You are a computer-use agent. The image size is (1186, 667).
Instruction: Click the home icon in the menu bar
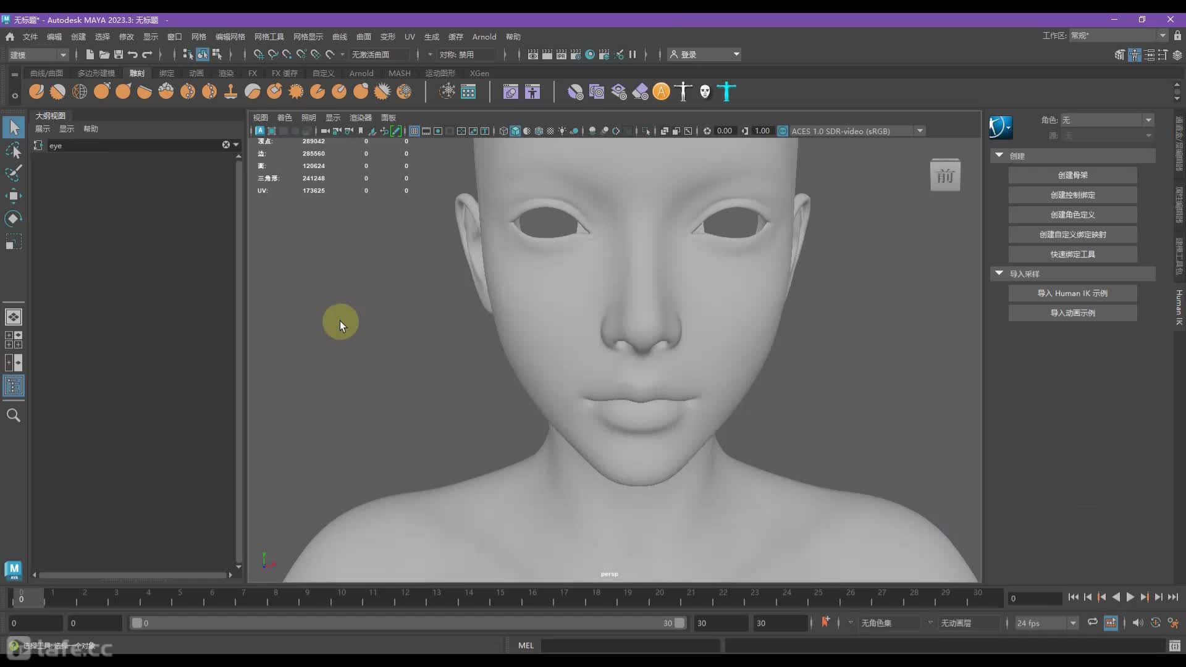tap(10, 36)
